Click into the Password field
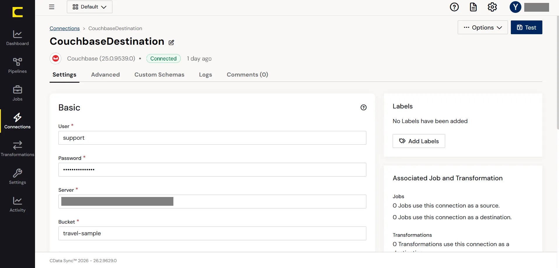Image resolution: width=559 pixels, height=268 pixels. (212, 170)
